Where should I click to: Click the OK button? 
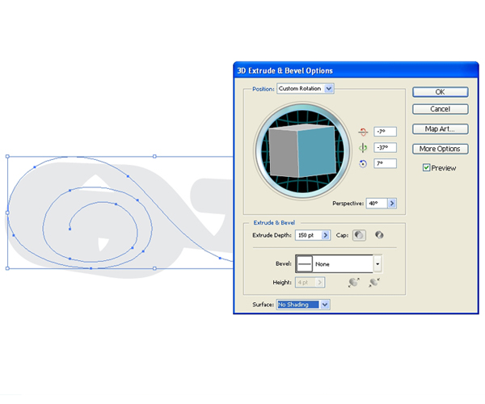[x=441, y=92]
